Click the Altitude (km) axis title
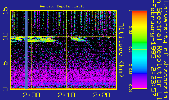The height and width of the screenshot is (100, 169). click(x=122, y=50)
